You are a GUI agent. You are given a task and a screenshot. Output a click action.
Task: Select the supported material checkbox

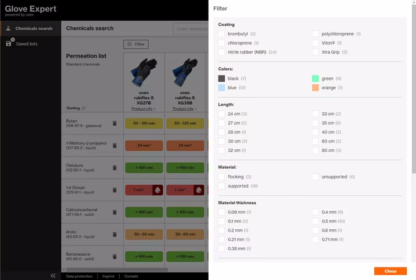click(x=222, y=186)
